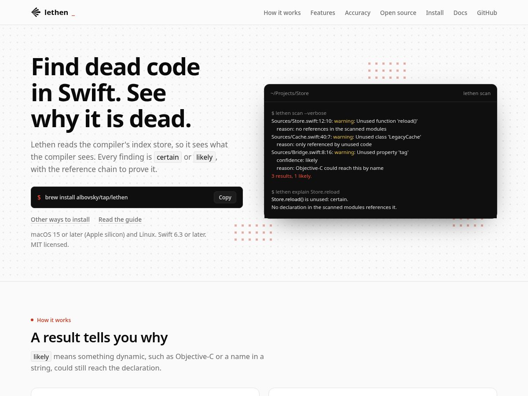Click the brew install albovsky/tap/lethen command text
This screenshot has height=396, width=528.
[x=86, y=197]
